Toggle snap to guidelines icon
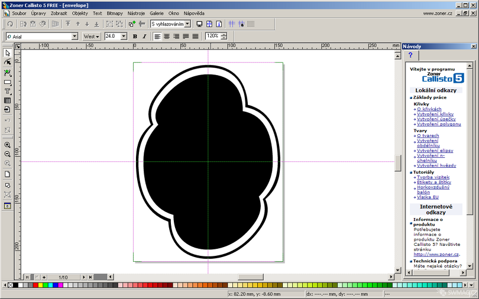Viewport: 479px width, 299px height. (241, 24)
